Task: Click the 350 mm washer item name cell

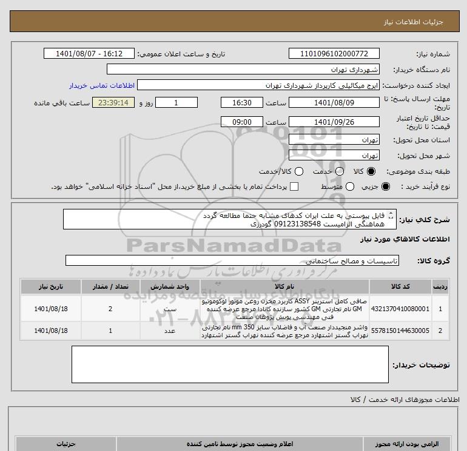Action: click(284, 331)
